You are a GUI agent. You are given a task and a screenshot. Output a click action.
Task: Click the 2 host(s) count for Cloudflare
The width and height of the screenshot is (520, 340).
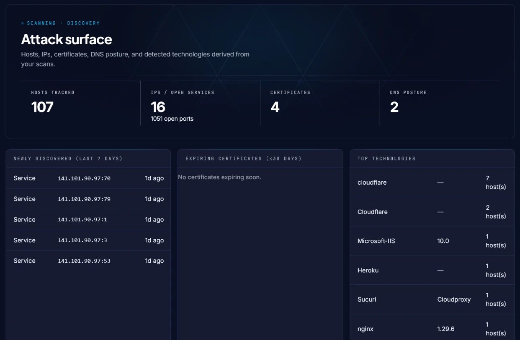pos(496,212)
